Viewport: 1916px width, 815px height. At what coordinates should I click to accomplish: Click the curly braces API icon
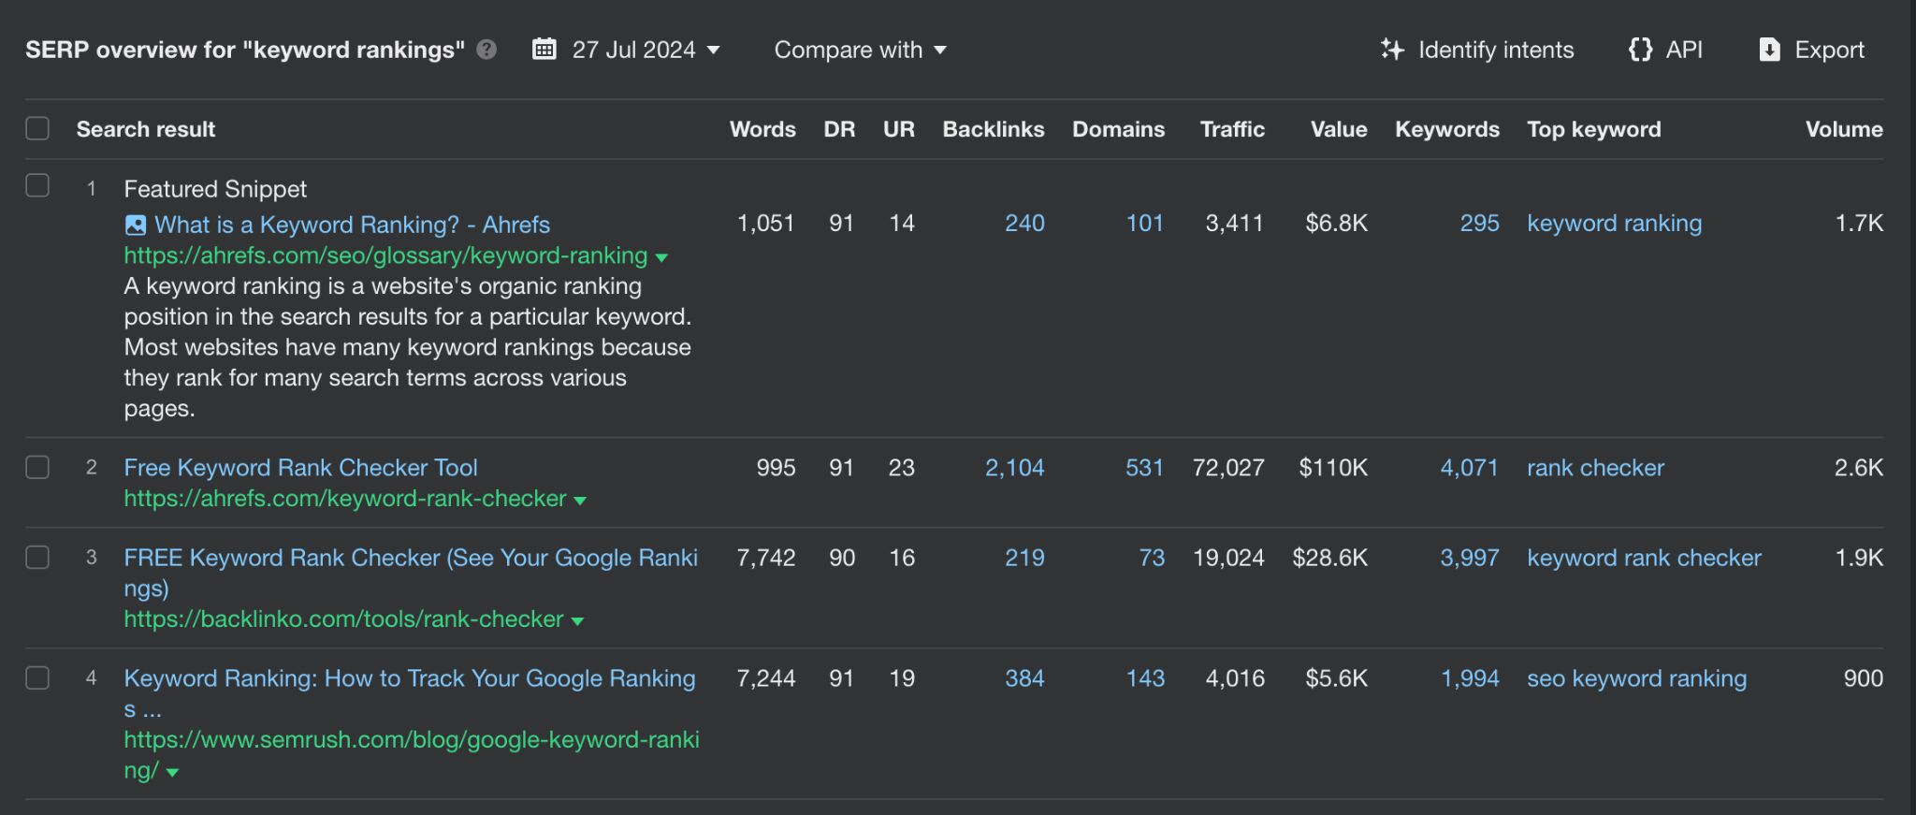[x=1640, y=50]
